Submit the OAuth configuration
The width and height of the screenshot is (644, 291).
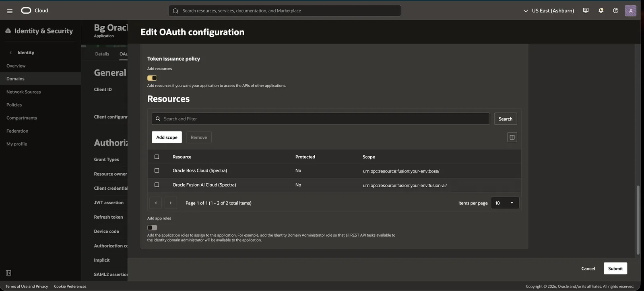(x=615, y=268)
